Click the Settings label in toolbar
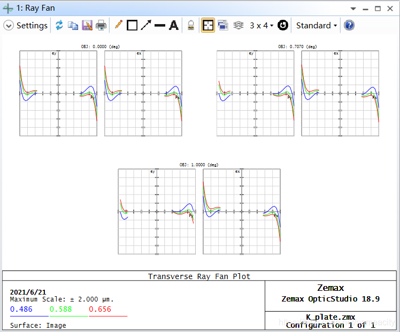Viewport: 400px width, 332px height. 32,26
